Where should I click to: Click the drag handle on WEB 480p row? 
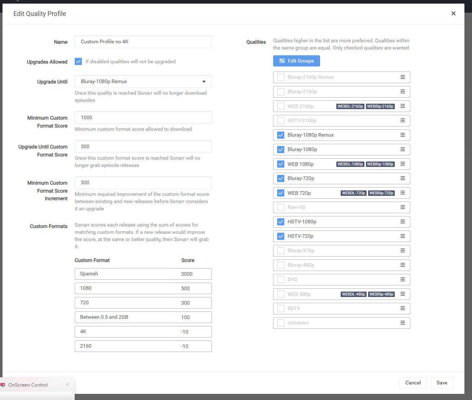[x=402, y=294]
